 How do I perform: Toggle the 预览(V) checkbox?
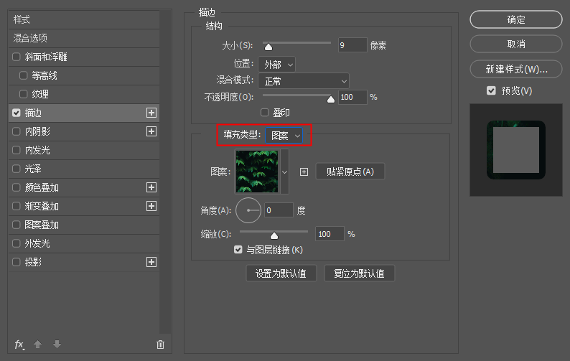[491, 90]
